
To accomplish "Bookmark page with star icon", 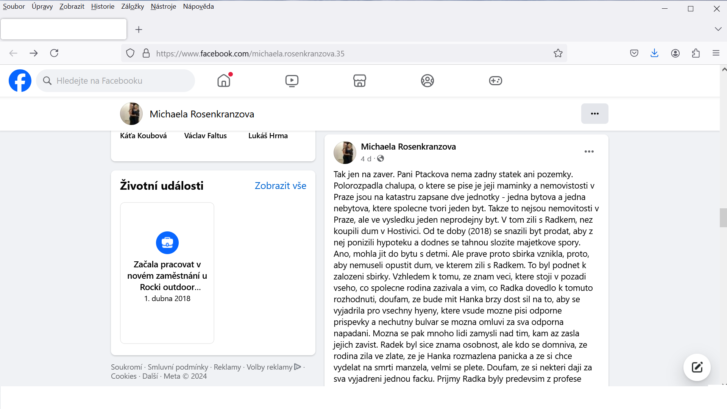I will point(558,53).
